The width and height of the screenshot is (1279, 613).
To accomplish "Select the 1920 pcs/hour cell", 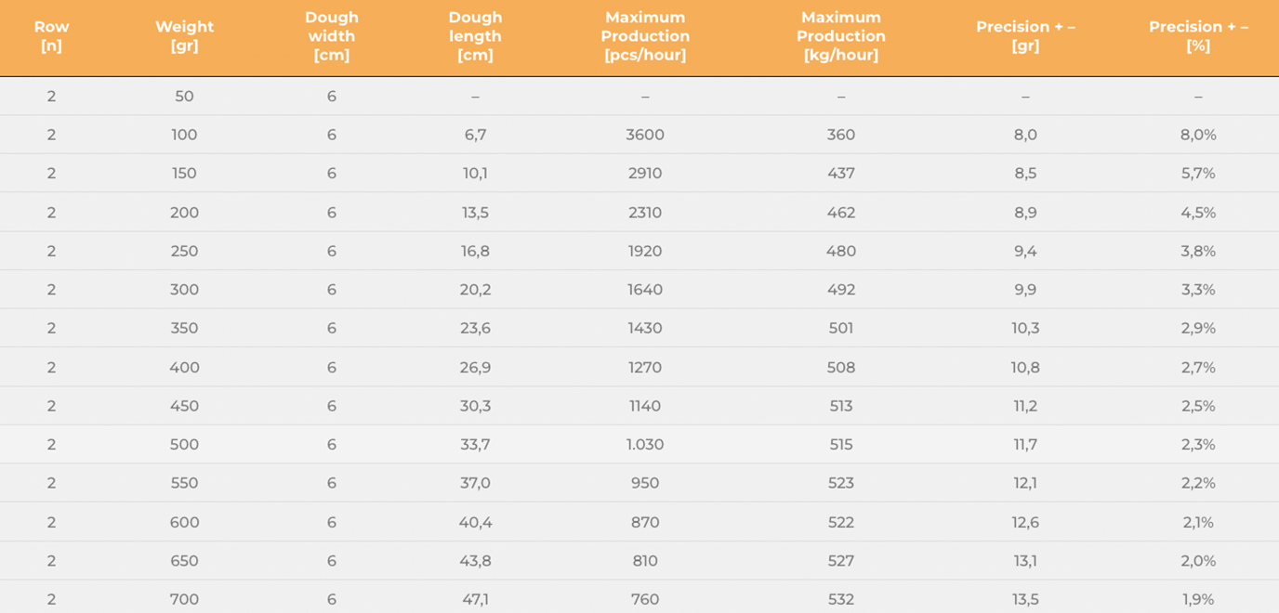I will coord(645,251).
